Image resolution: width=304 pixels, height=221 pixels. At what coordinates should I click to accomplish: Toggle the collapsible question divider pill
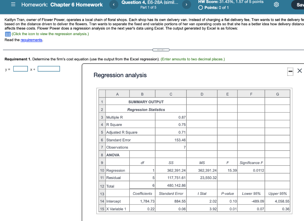click(161, 50)
